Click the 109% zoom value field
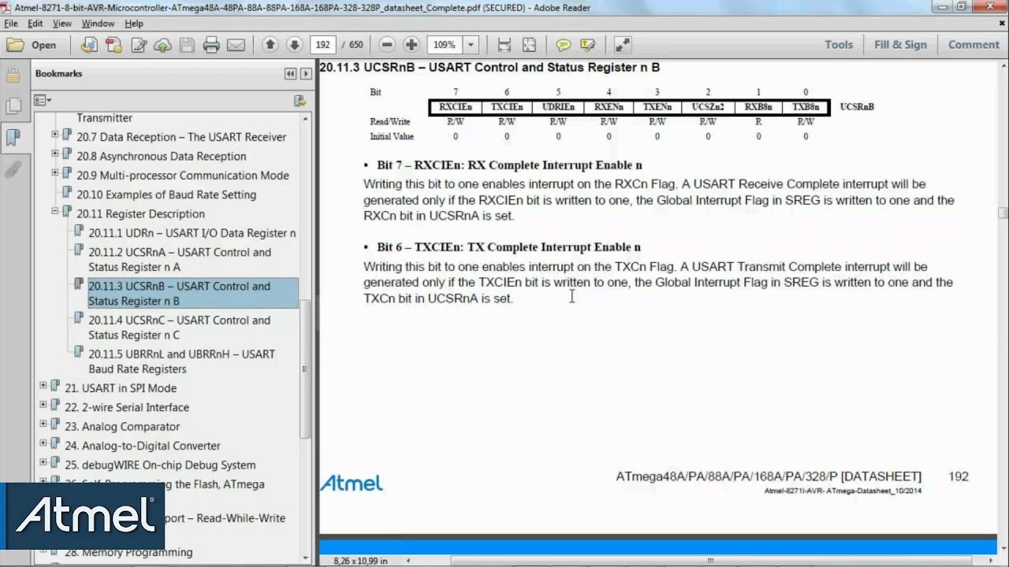The image size is (1009, 567). [445, 45]
